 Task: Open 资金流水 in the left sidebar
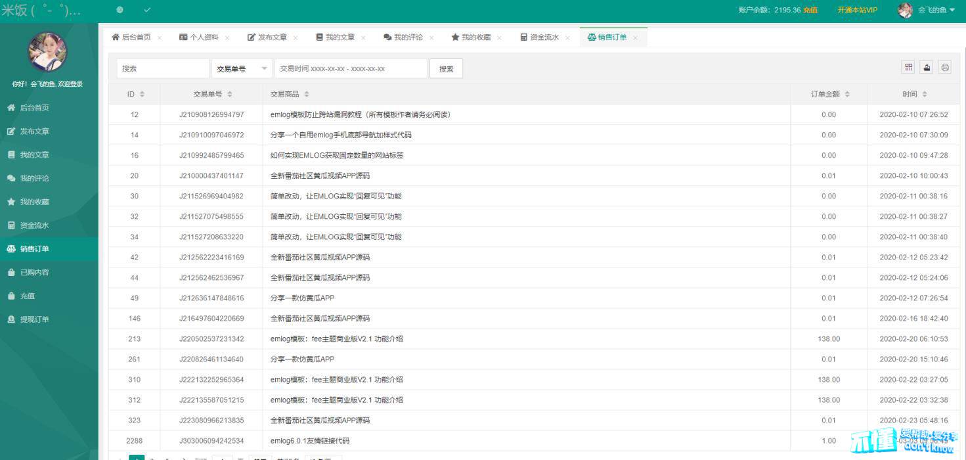pyautogui.click(x=34, y=225)
